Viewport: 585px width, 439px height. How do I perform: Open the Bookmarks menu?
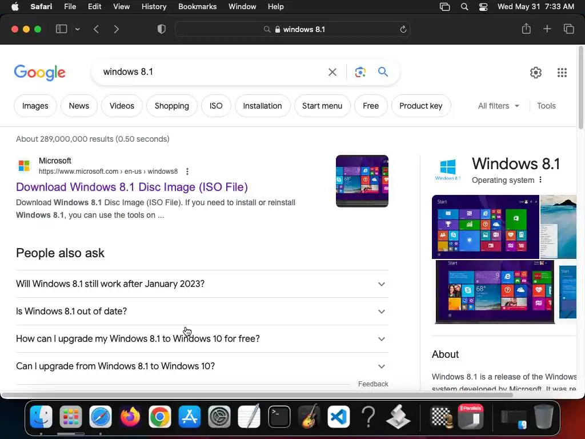point(197,7)
